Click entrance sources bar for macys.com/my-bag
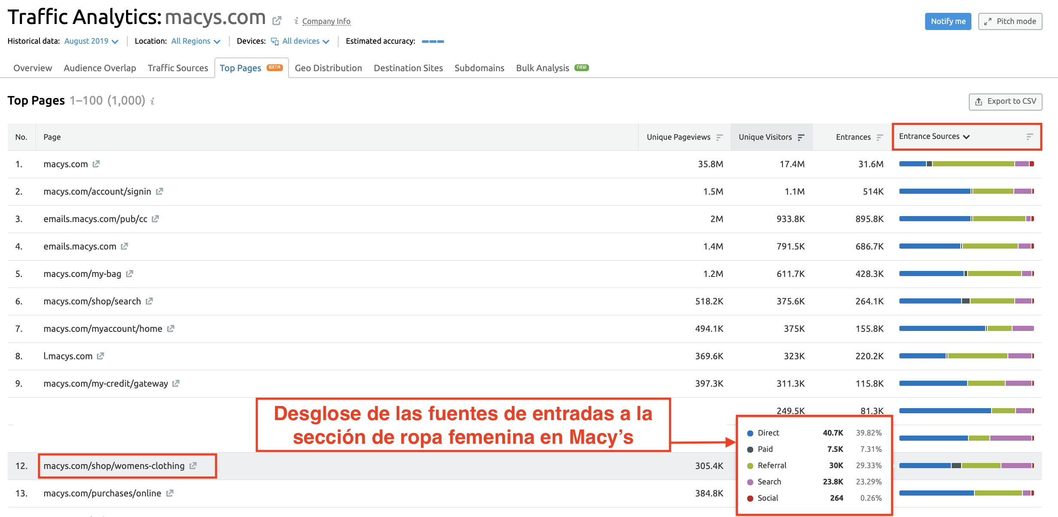This screenshot has height=517, width=1058. pyautogui.click(x=967, y=274)
